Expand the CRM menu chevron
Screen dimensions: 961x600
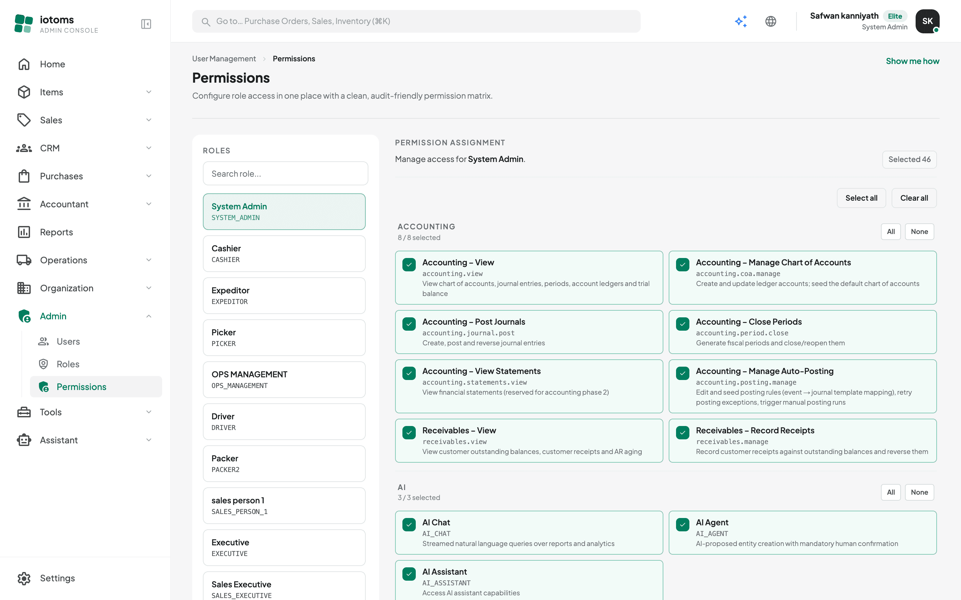(149, 148)
